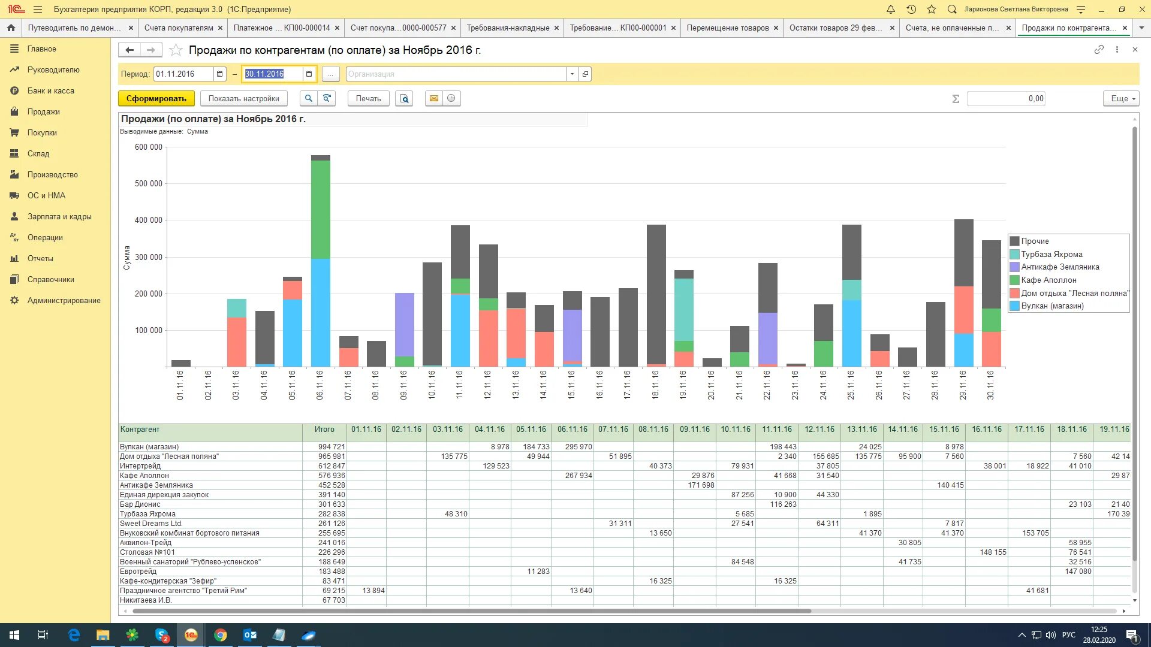Screen dimensions: 1151x647
Task: Click the send by email envelope icon
Action: pos(434,99)
